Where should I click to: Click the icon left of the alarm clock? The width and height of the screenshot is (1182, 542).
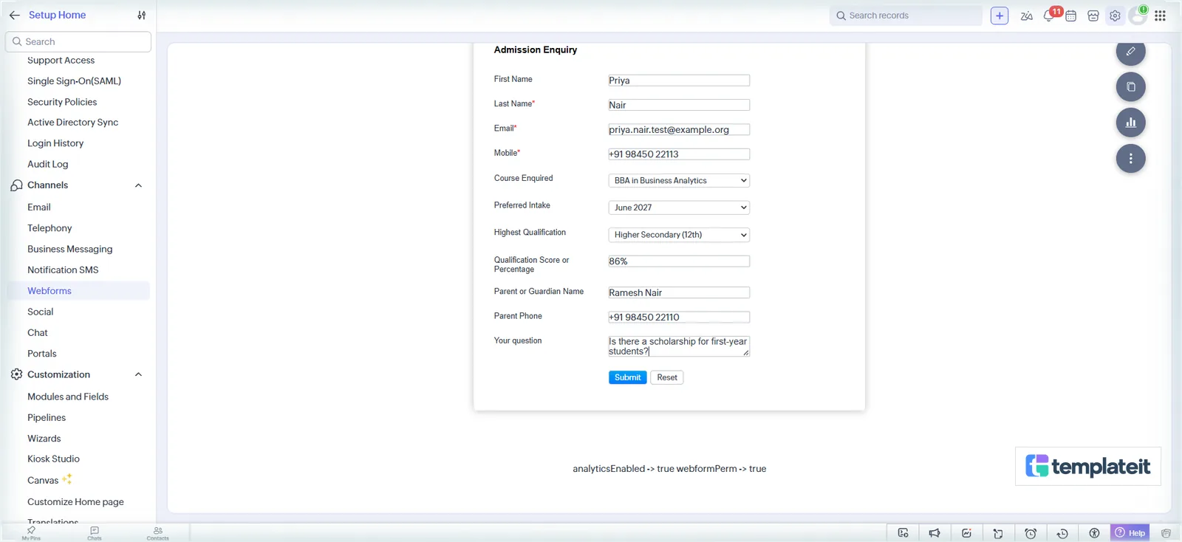coord(998,533)
